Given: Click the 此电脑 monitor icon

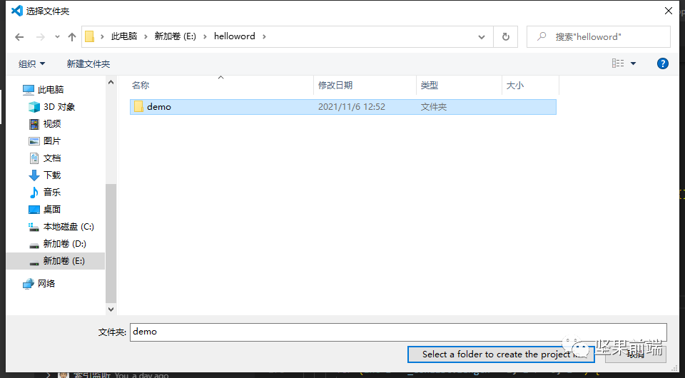Looking at the screenshot, I should [x=29, y=90].
